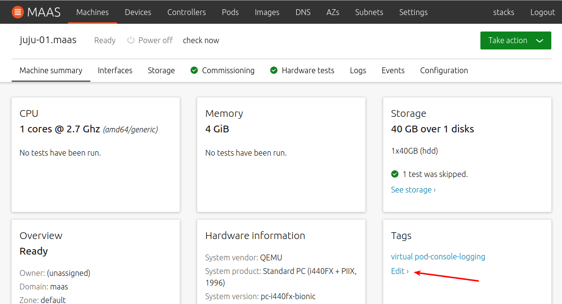Select the Logs tab
Screen dimensions: 562x304
tap(358, 70)
